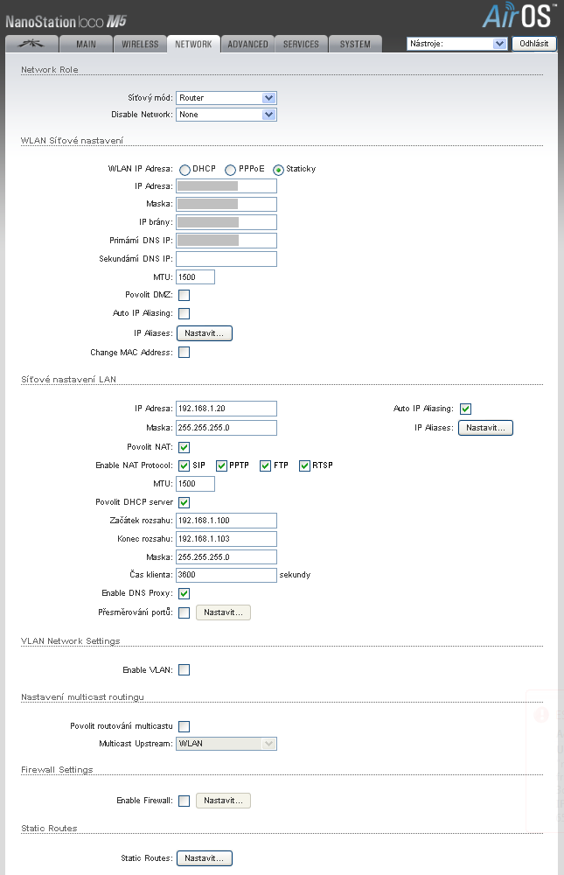Select the DHCP radio option

[x=185, y=170]
